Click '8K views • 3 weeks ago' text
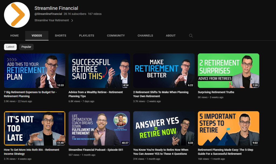276x164 pixels. (x=211, y=97)
